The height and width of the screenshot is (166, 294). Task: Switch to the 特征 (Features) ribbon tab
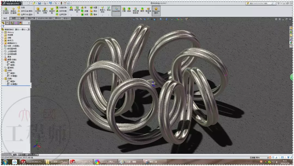(5, 18)
